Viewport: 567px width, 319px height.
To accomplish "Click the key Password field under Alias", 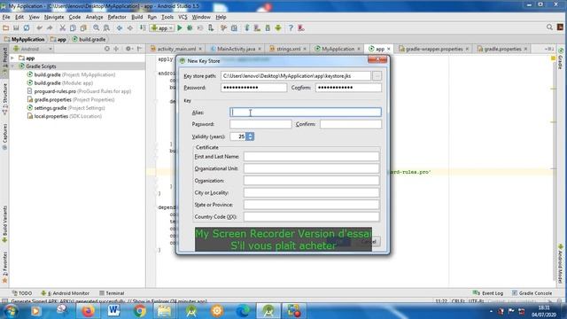I will 260,124.
